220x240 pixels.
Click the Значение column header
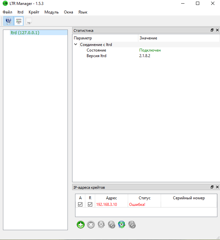click(x=179, y=38)
